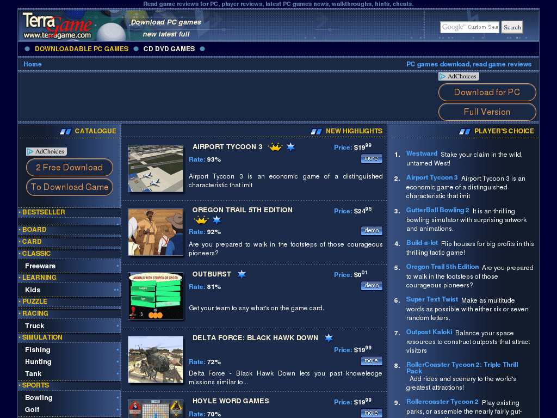Click the Oregon Trail 5th Edition highlight title

(x=242, y=210)
